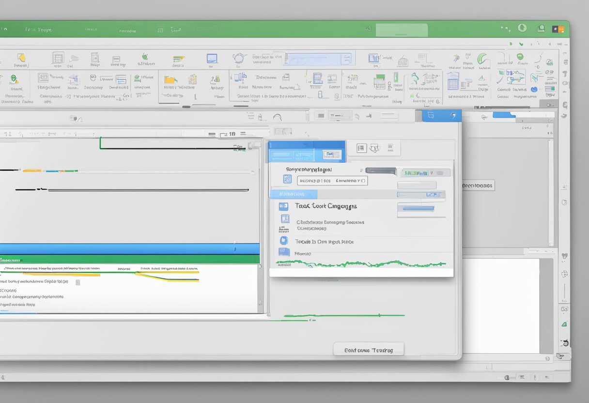Click the blue person Share icon in the dialog
Image resolution: width=589 pixels, height=403 pixels.
pyautogui.click(x=284, y=240)
